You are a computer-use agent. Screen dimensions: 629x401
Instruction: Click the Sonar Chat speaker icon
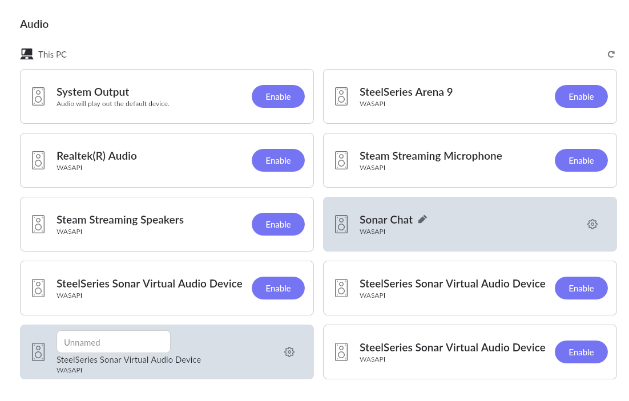click(341, 224)
